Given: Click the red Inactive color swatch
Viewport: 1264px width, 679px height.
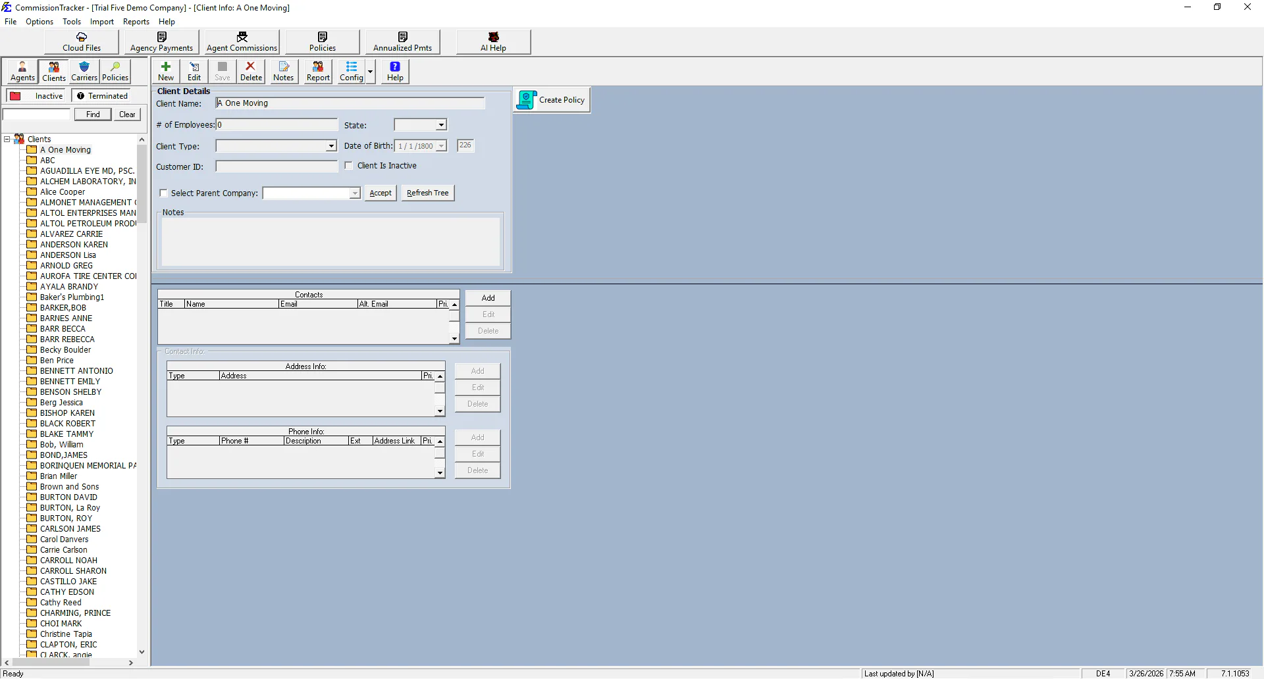Looking at the screenshot, I should coord(16,96).
